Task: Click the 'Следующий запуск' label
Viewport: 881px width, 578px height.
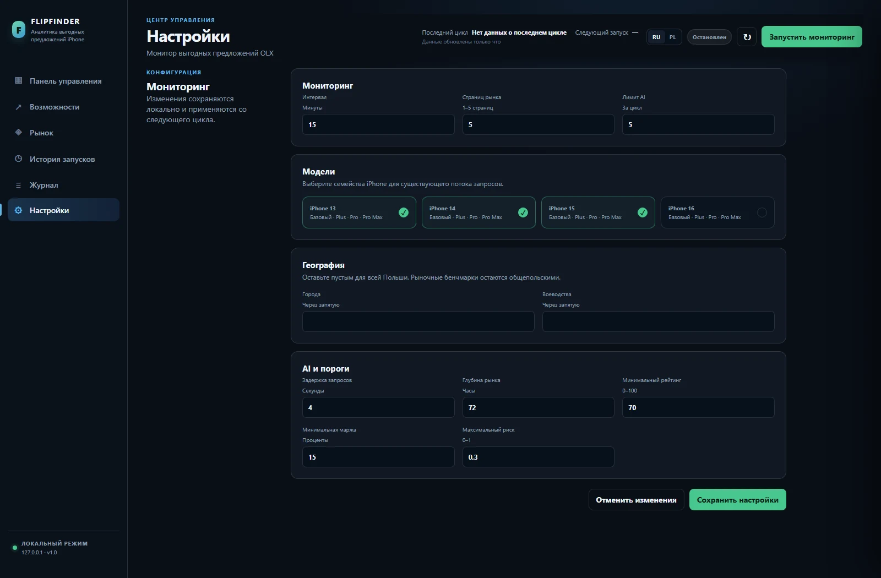Action: tap(601, 32)
